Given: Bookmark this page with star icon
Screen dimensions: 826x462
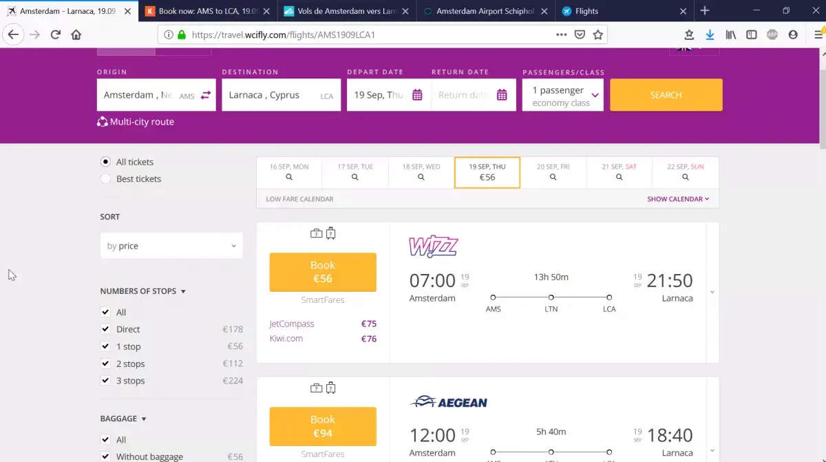Looking at the screenshot, I should tap(598, 34).
